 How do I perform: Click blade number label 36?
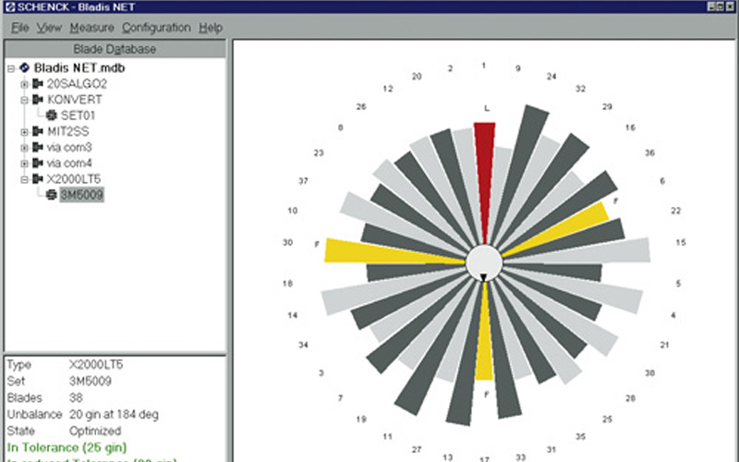coord(650,152)
